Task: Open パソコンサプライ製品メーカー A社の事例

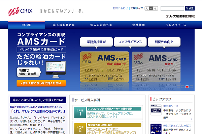Action: tap(114, 109)
